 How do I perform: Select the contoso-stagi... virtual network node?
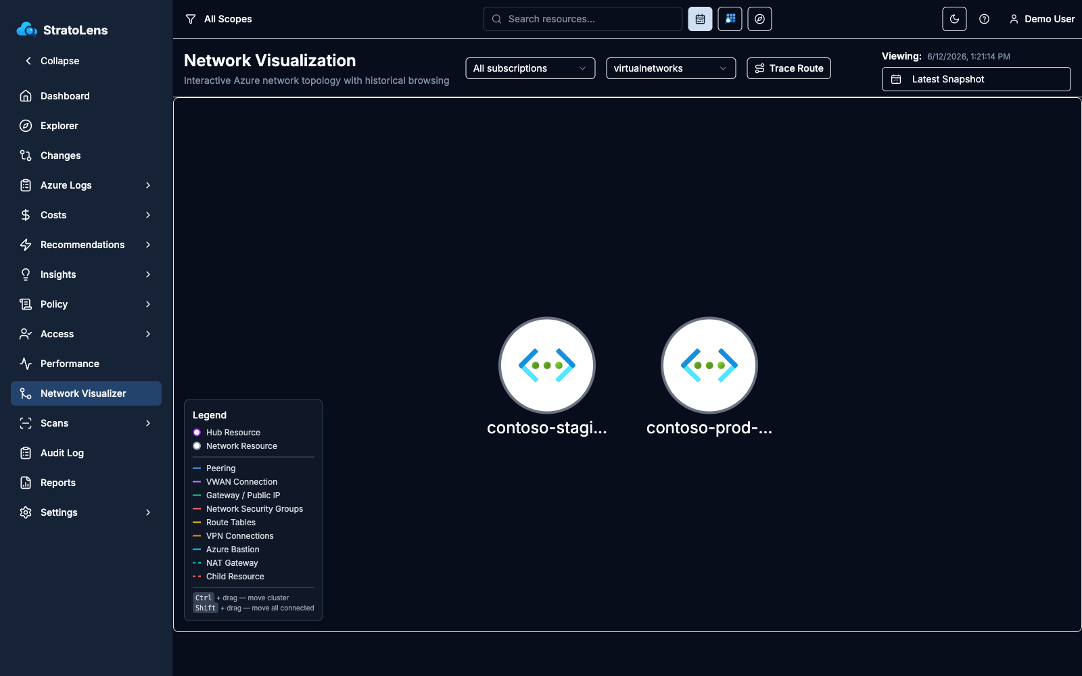tap(547, 365)
